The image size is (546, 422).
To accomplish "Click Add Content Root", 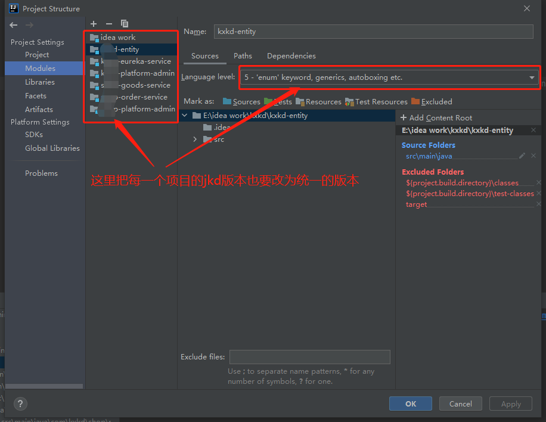I will coord(436,117).
